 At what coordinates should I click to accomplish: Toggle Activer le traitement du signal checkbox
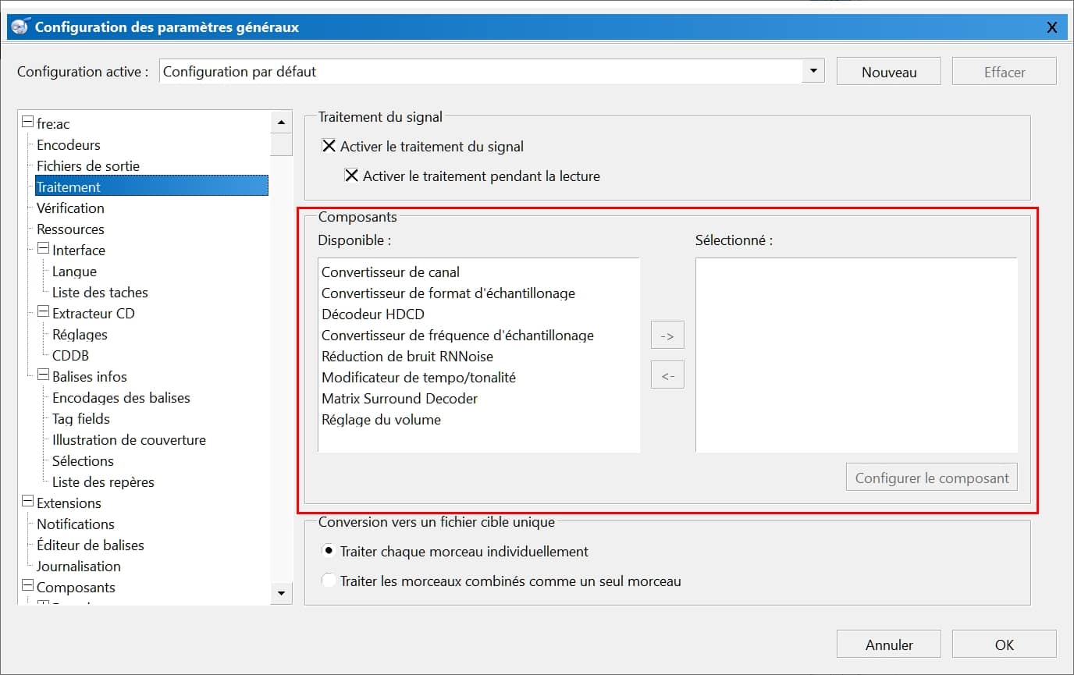click(x=329, y=146)
